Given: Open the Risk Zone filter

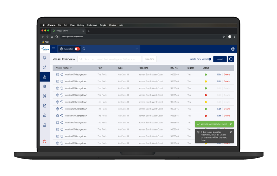Looking at the screenshot, I should coord(150,59).
